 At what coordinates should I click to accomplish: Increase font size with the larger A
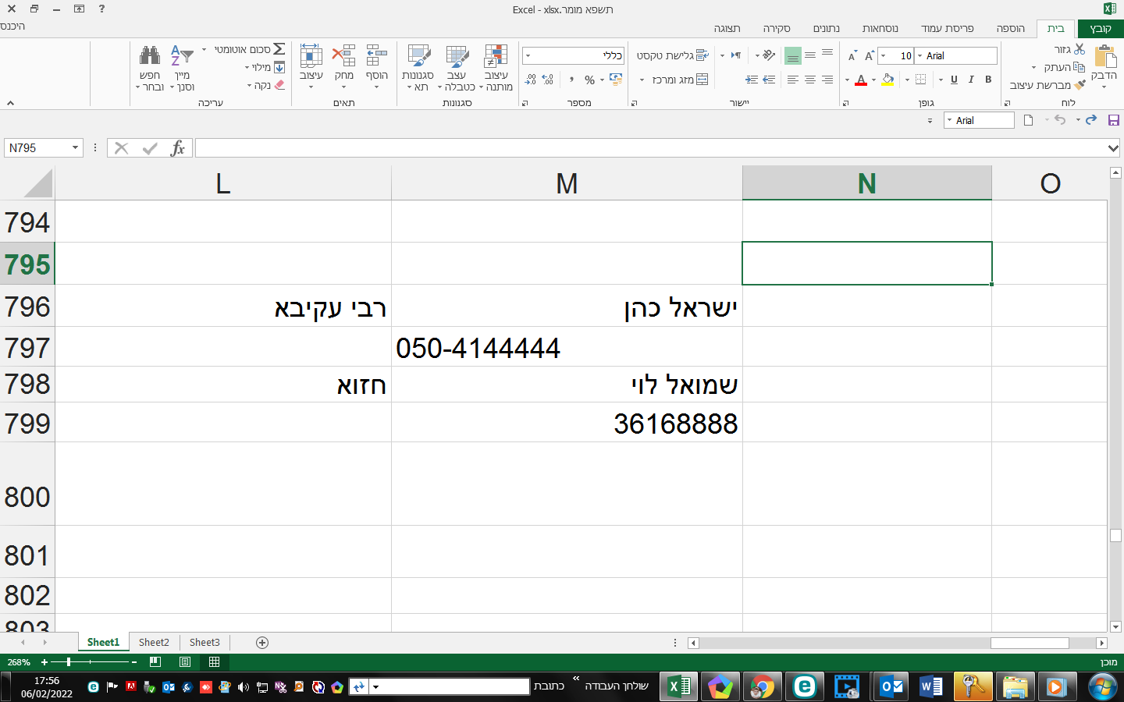(x=869, y=55)
